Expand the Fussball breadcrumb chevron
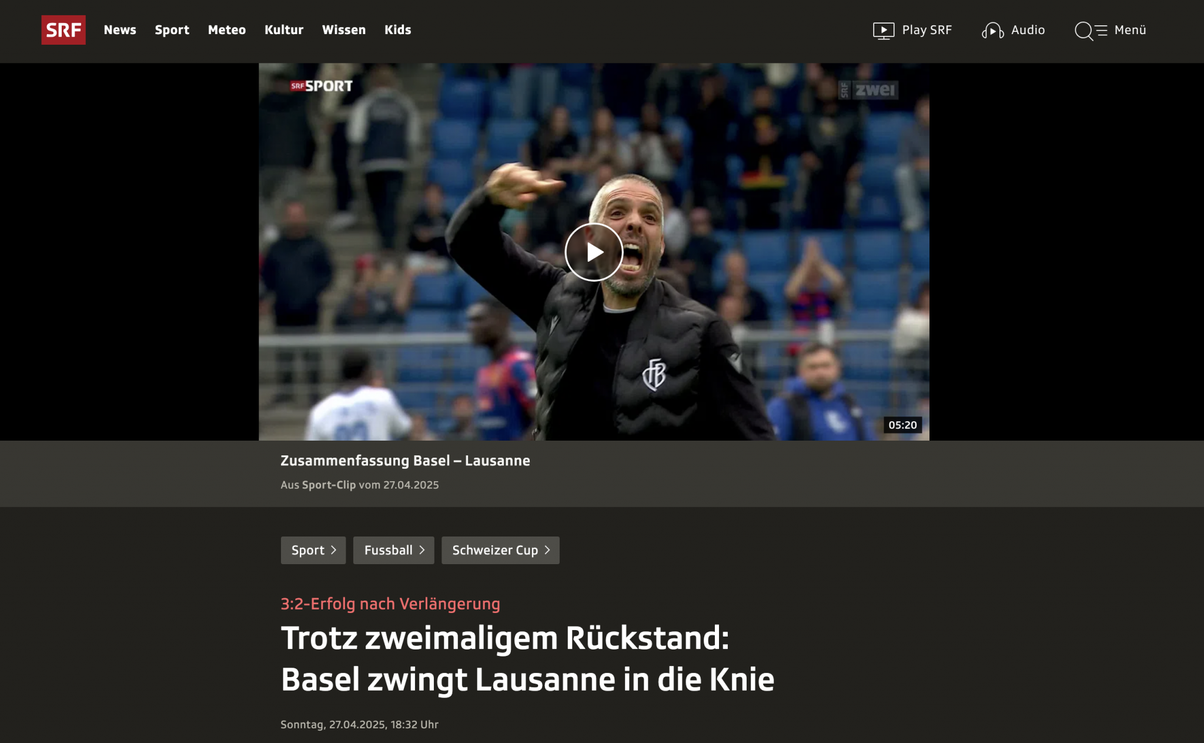The height and width of the screenshot is (743, 1204). tap(422, 550)
